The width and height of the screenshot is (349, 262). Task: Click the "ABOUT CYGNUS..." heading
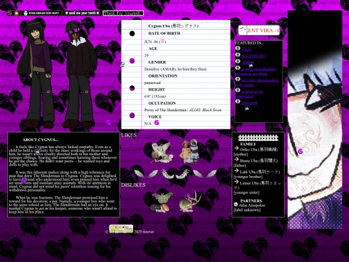click(x=41, y=140)
